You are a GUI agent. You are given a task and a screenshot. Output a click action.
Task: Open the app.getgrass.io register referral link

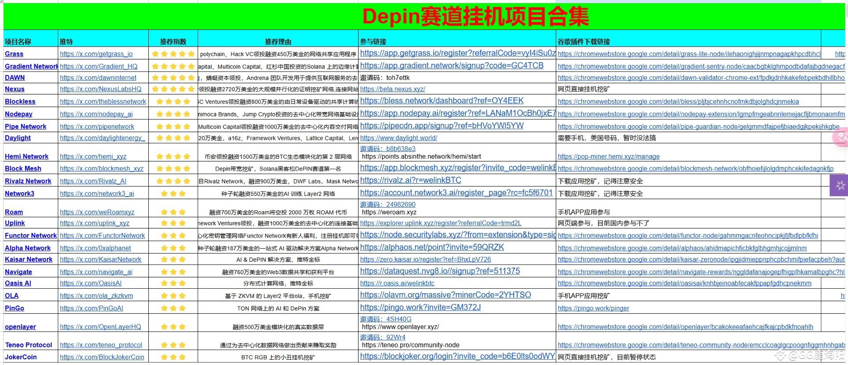(x=458, y=53)
